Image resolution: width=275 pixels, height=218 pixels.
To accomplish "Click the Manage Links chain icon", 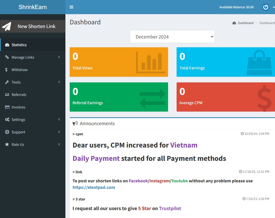I will (x=7, y=57).
